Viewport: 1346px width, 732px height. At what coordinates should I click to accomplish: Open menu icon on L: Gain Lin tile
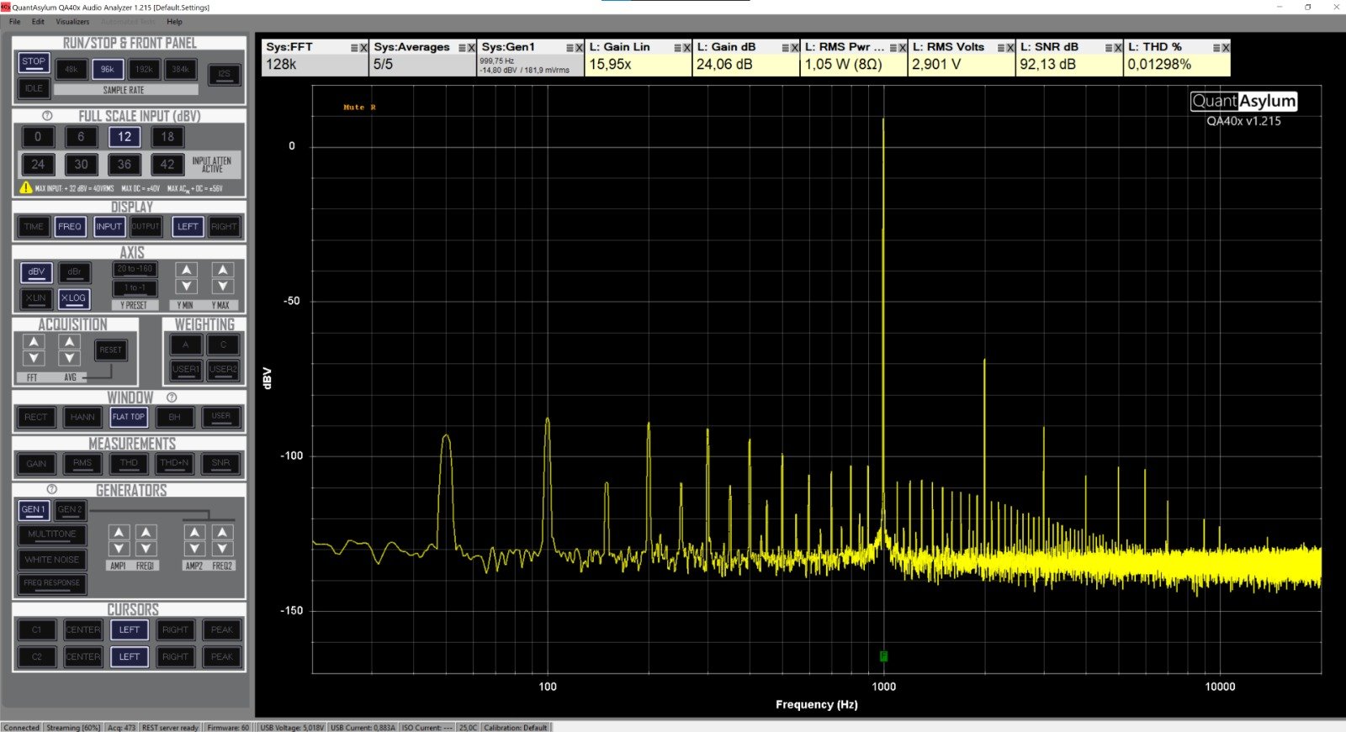(677, 48)
